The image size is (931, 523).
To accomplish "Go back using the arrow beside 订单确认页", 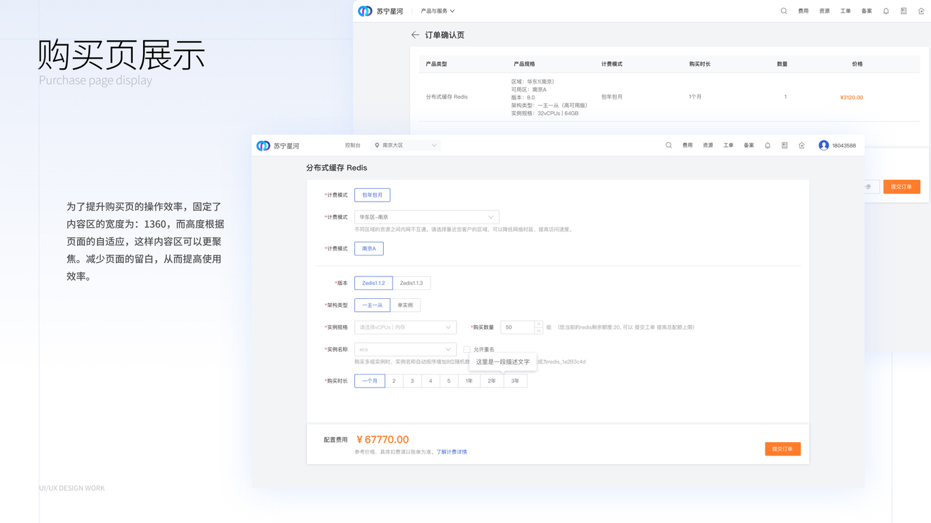I will (x=415, y=35).
